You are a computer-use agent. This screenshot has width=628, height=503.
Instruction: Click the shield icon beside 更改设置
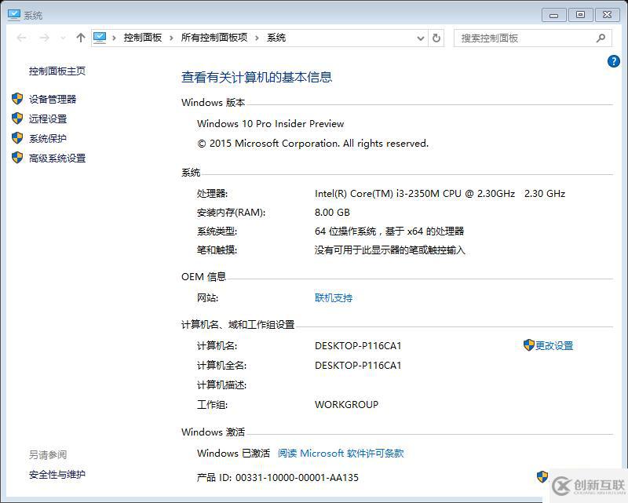[x=528, y=344]
